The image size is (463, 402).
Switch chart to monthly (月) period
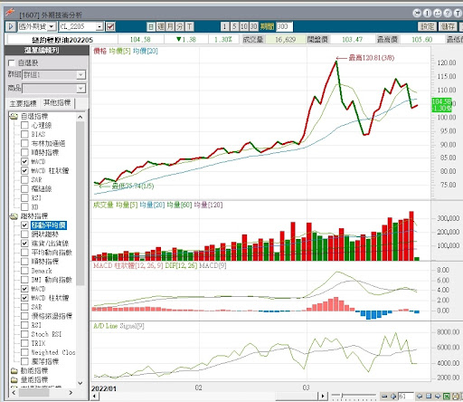click(170, 27)
